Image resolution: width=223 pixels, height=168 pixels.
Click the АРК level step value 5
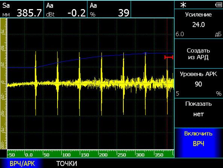[x=177, y=94]
